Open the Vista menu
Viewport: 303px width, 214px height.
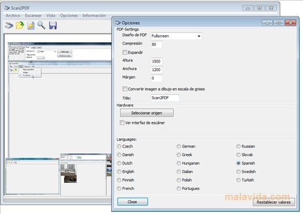(x=51, y=15)
